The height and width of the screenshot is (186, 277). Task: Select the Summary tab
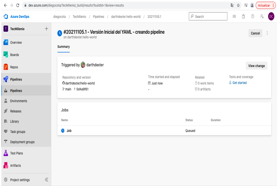[64, 47]
